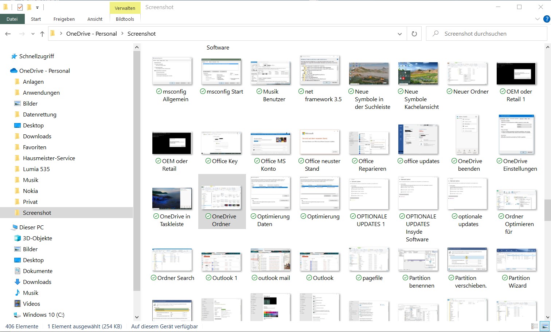The width and height of the screenshot is (551, 332).
Task: Open the Lumia 535 folder
Action: 32,169
